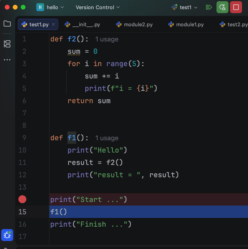Close the test1.py editor tab
The image size is (248, 249).
[54, 25]
